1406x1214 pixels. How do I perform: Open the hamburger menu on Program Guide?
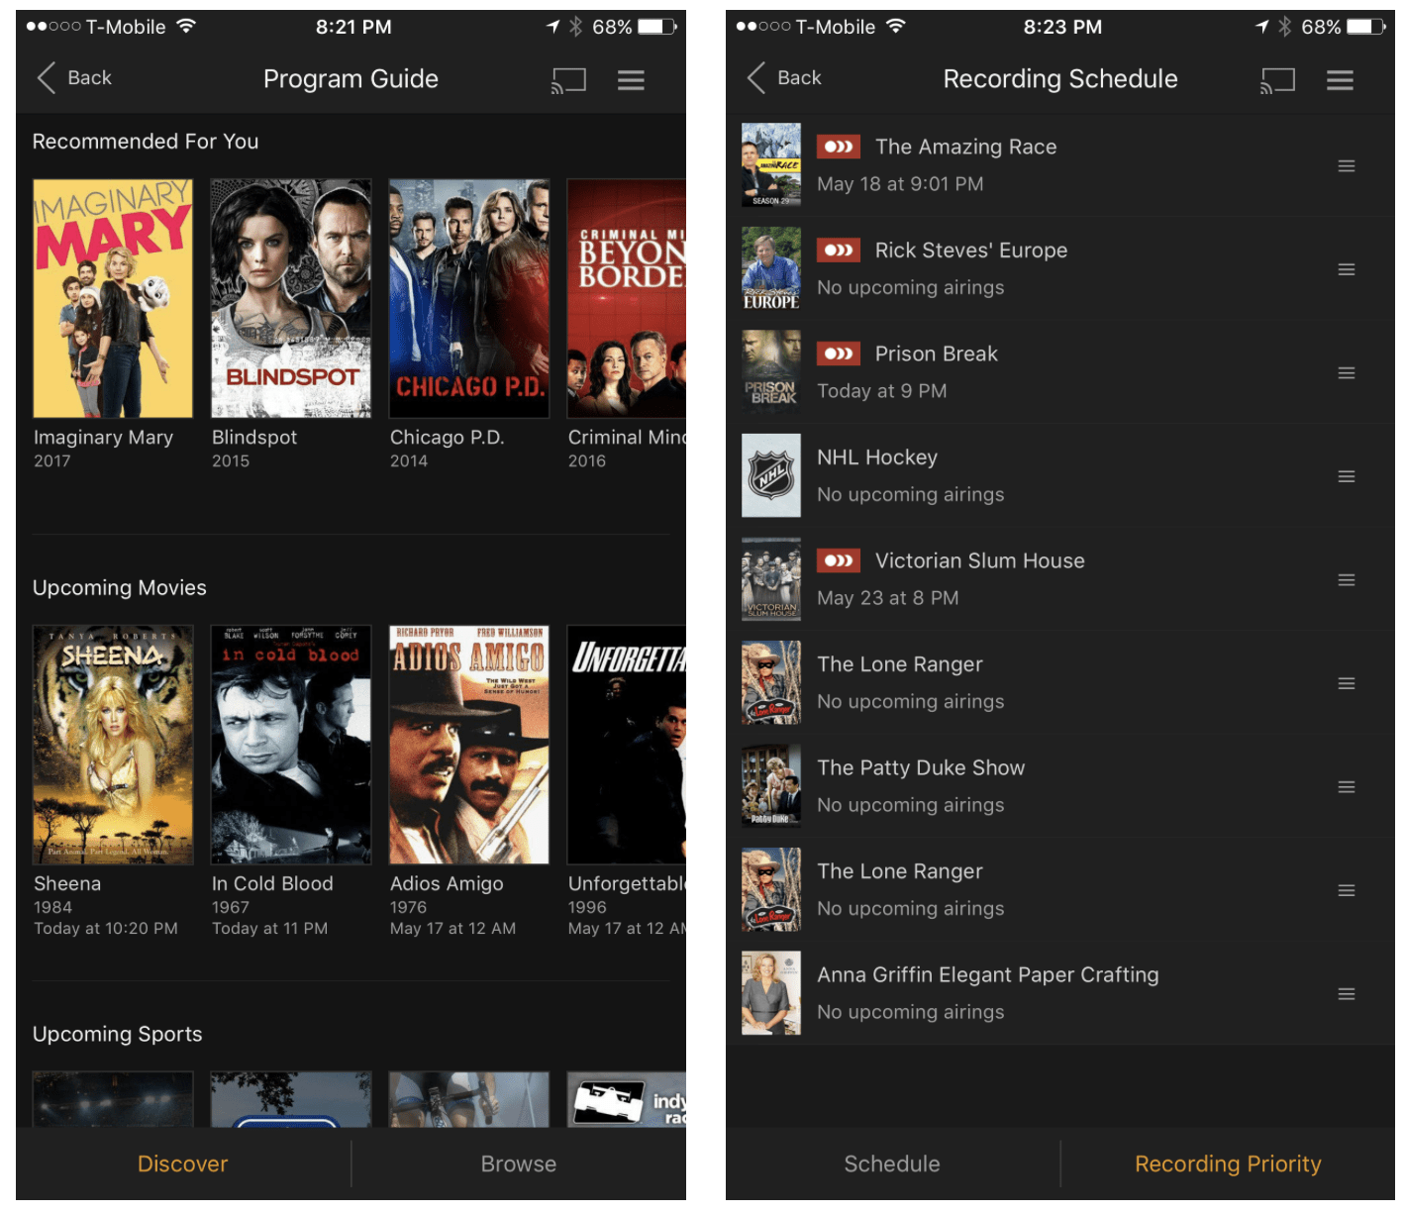[632, 79]
